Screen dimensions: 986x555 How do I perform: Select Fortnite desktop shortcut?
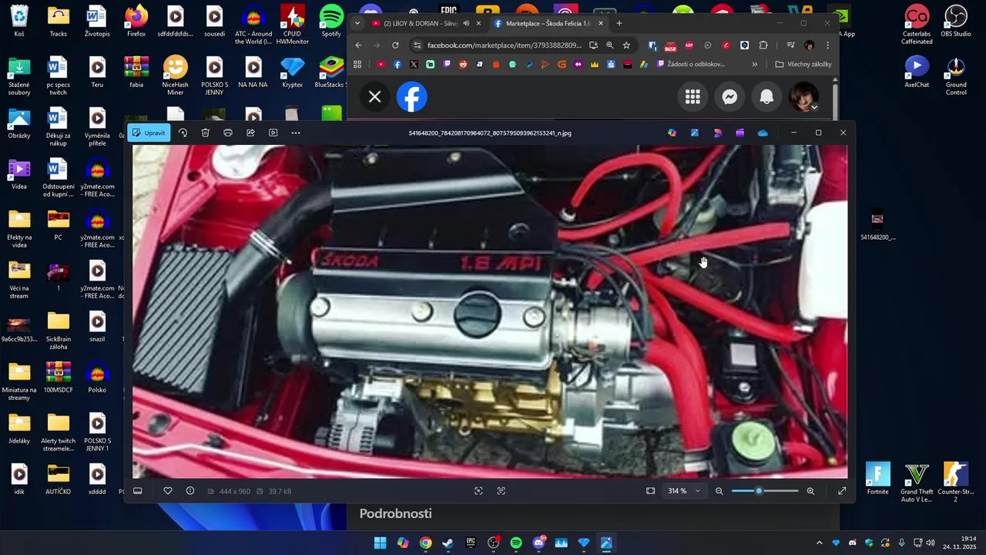pyautogui.click(x=877, y=478)
